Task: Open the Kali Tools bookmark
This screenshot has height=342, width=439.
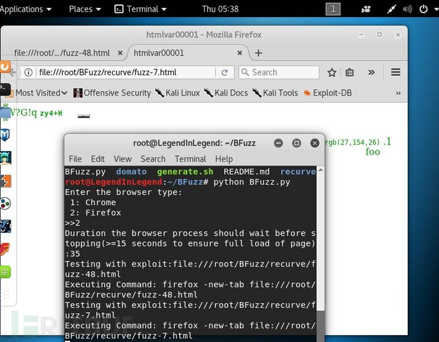Action: click(x=275, y=93)
